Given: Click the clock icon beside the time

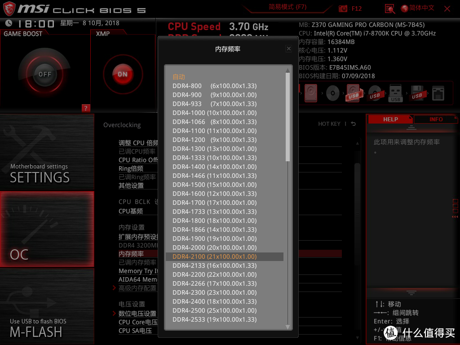Looking at the screenshot, I should pyautogui.click(x=9, y=23).
